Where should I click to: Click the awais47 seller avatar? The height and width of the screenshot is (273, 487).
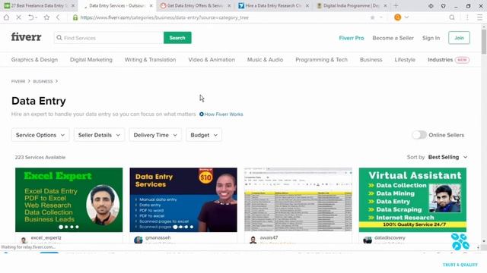point(253,240)
